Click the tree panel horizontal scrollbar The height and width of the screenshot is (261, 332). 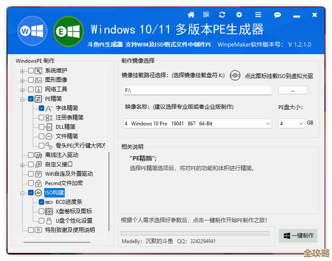pyautogui.click(x=57, y=242)
